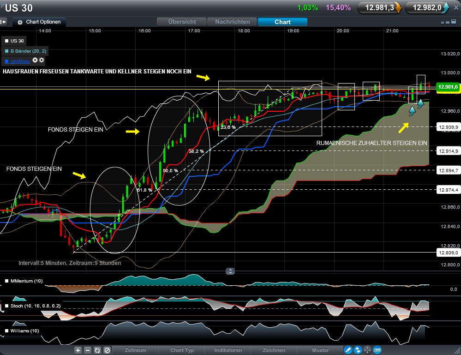Open the Zeitraum menu
Screen dimensions: 461x355
[135, 350]
